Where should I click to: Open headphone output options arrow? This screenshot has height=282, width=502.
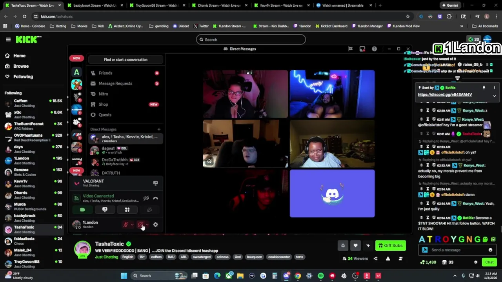point(147,225)
